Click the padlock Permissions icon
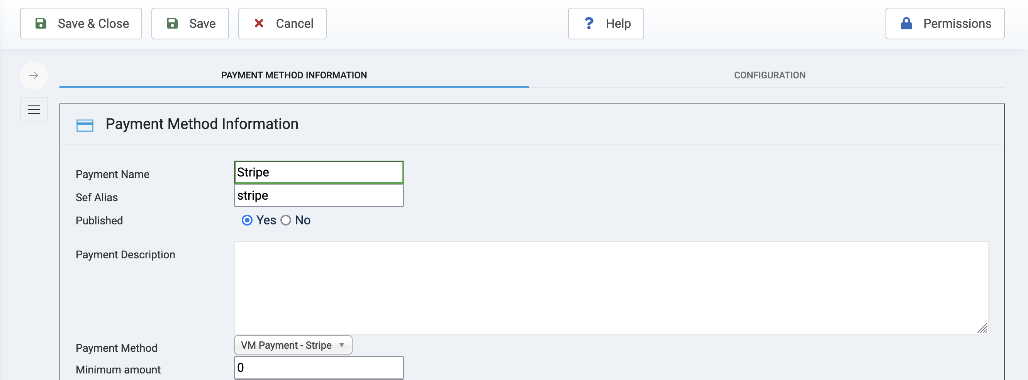Screen dimensions: 1028x380 (x=906, y=24)
